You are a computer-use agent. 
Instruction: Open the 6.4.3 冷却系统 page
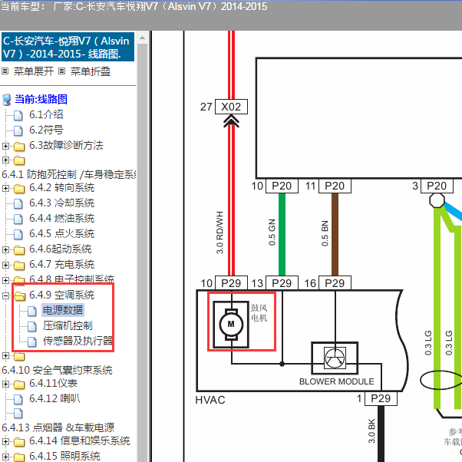point(61,203)
